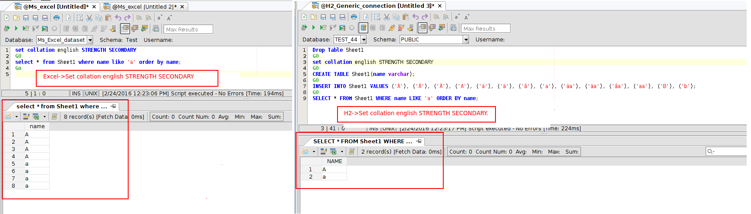Increase font size in H2 editor
Screen dimensions: 751x214
coord(467,17)
